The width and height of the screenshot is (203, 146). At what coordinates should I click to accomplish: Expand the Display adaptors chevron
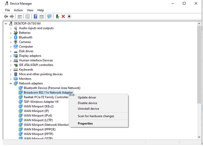[11, 56]
